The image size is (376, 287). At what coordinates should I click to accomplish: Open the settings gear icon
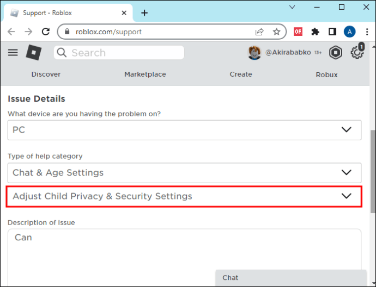point(357,52)
